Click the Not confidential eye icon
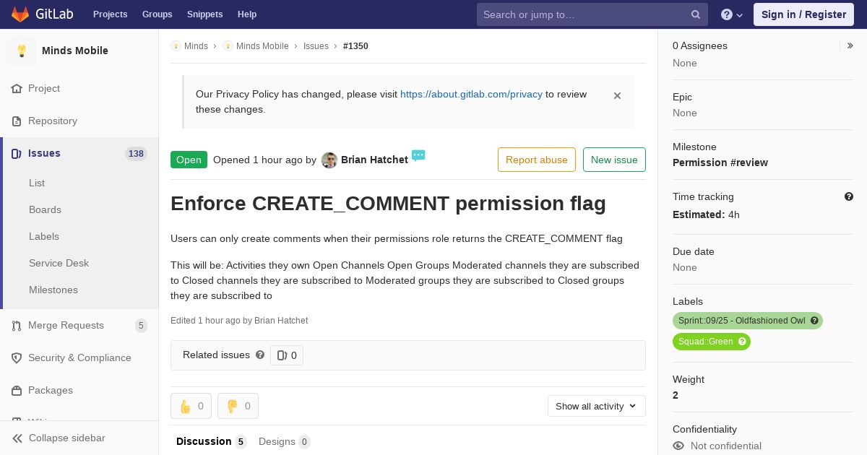This screenshot has height=455, width=867. click(x=678, y=446)
